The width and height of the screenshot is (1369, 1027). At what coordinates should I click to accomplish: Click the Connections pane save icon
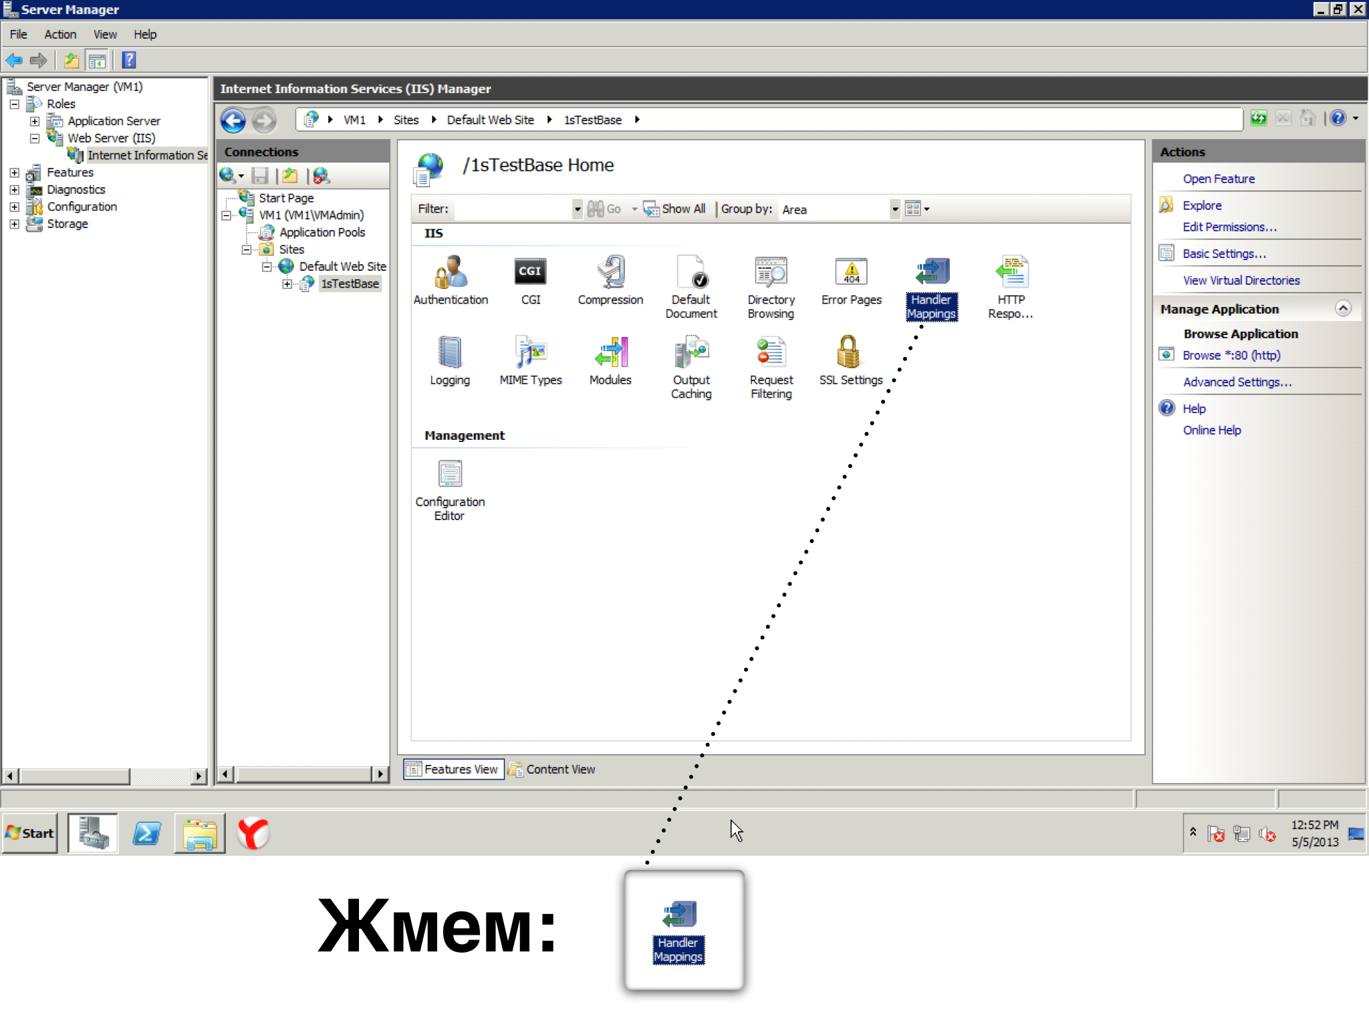coord(260,176)
